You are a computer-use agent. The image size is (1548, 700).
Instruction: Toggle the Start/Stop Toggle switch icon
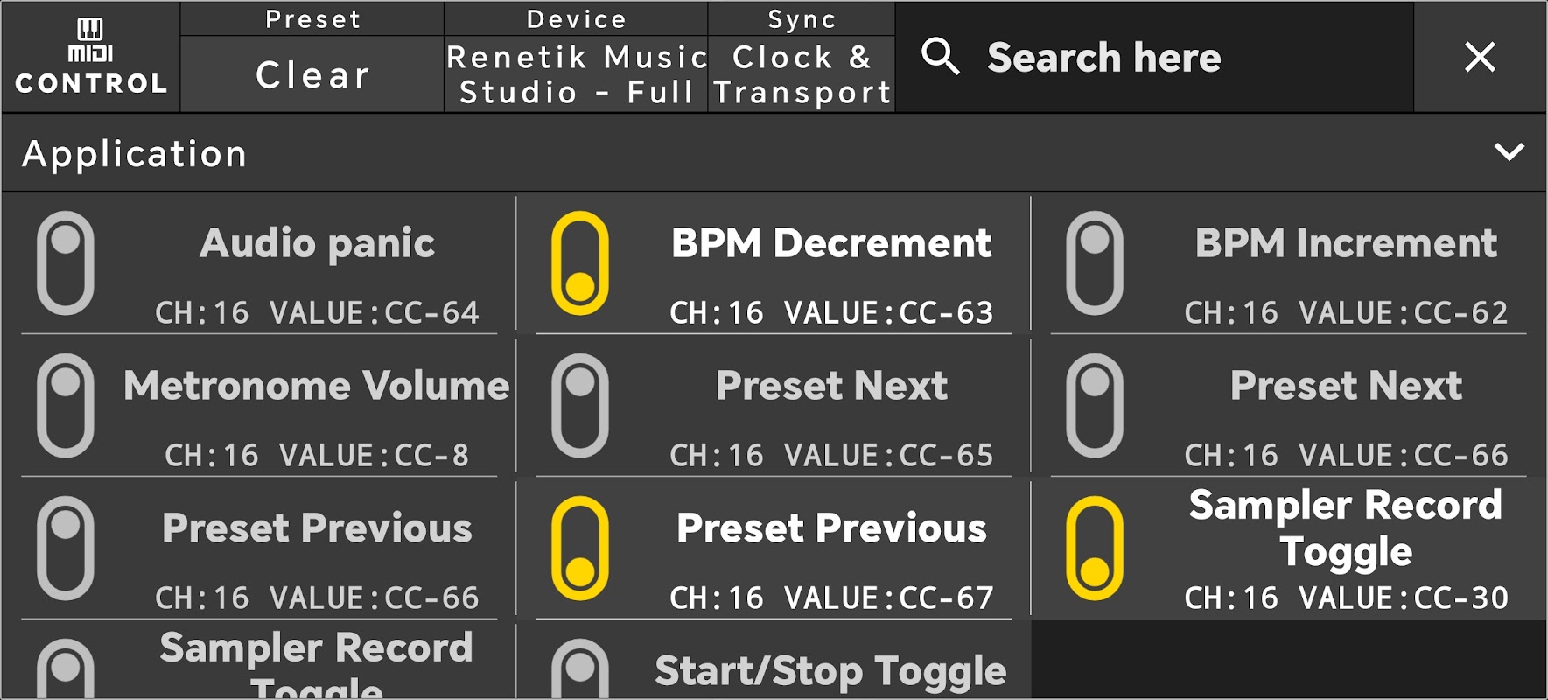tap(580, 672)
